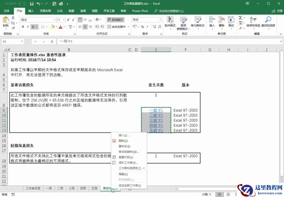Image resolution: width=284 pixels, height=197 pixels.
Task: Click the Percent Style icon
Action: [x=142, y=27]
